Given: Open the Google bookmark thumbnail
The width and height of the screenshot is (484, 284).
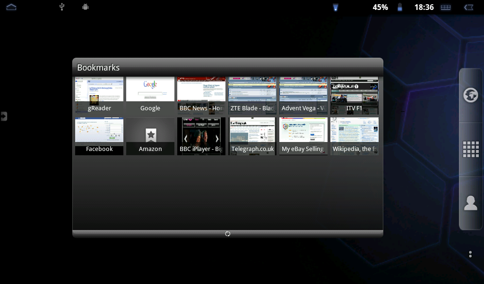Looking at the screenshot, I should pos(150,96).
